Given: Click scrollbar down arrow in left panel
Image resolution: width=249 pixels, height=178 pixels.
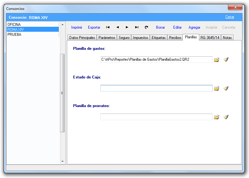Looking at the screenshot, I should (x=62, y=161).
